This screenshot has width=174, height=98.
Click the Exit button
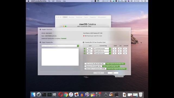pyautogui.click(x=113, y=73)
